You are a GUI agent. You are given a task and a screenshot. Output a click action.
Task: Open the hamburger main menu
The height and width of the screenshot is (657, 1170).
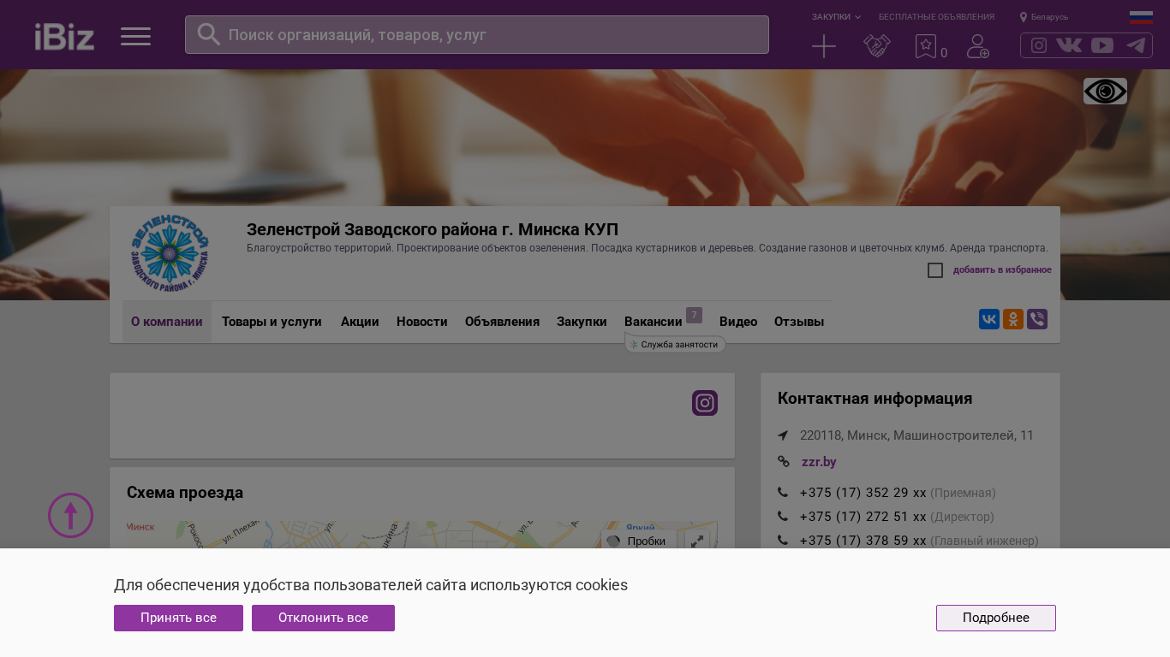135,36
